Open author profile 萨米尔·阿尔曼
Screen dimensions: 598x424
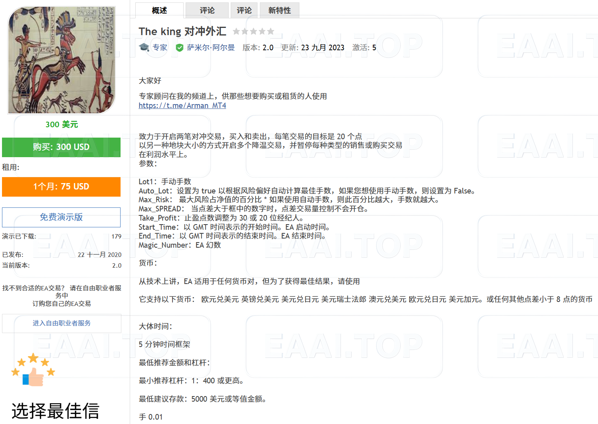click(x=211, y=47)
